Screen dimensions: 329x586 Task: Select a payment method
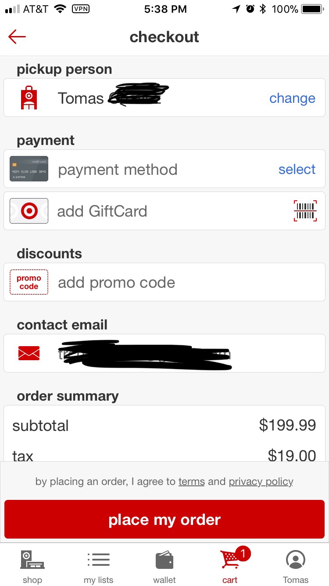click(297, 169)
